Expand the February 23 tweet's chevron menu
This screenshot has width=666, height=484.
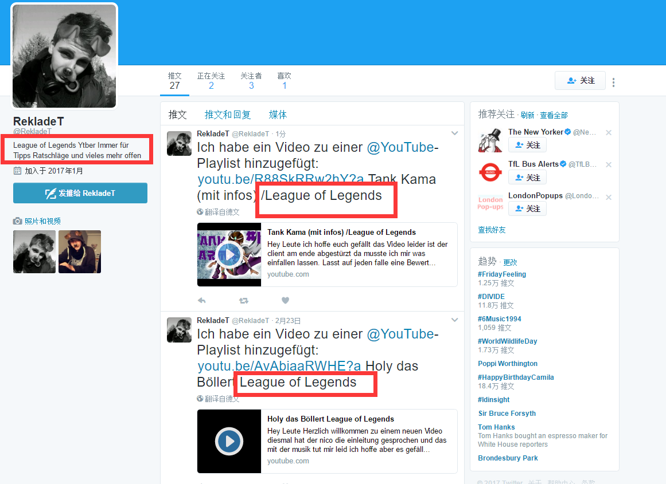click(454, 320)
